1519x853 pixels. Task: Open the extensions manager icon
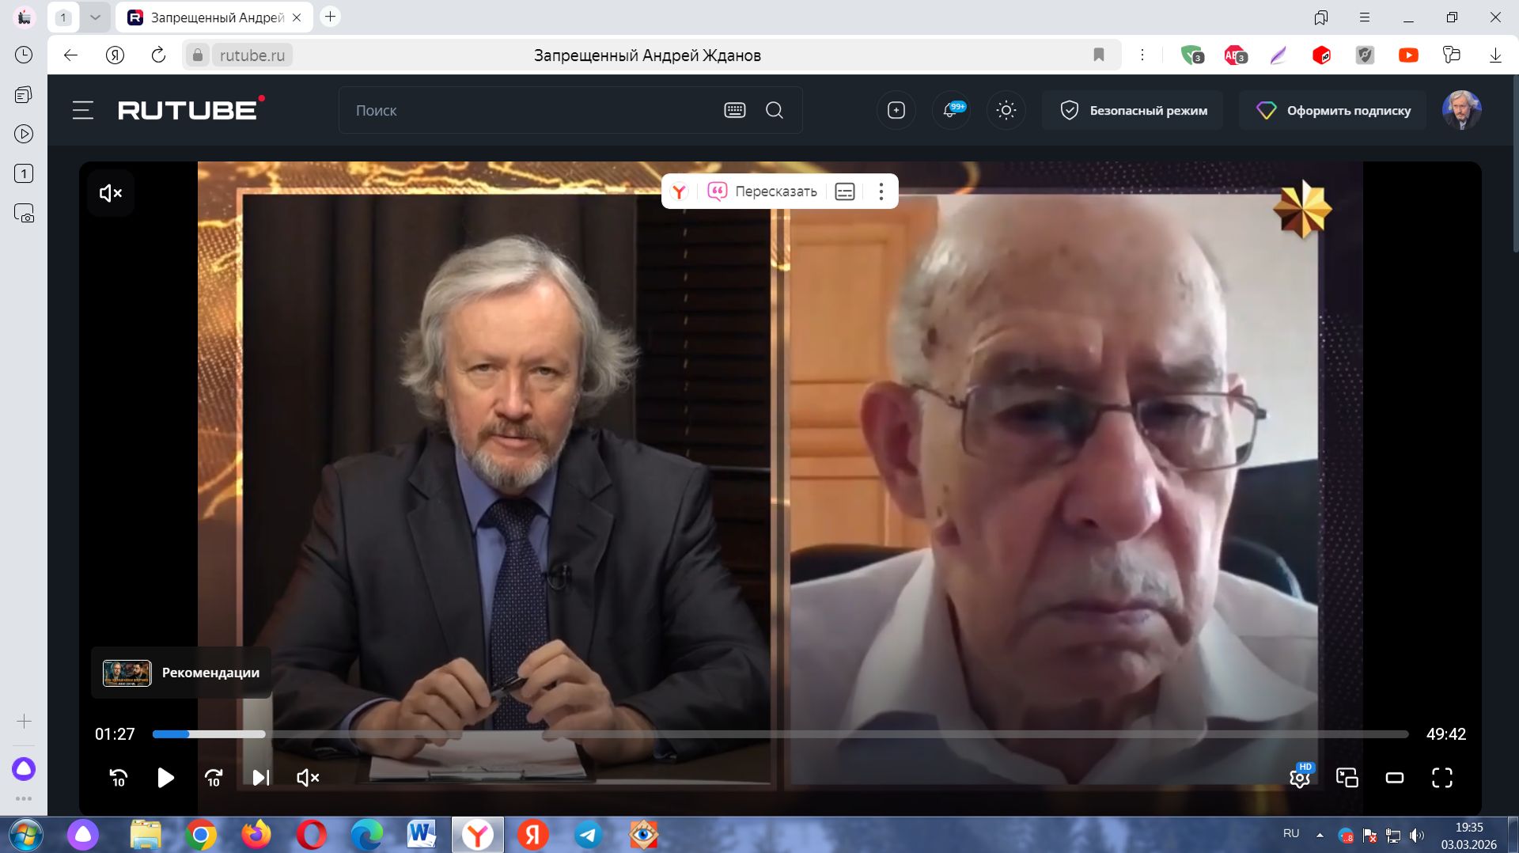click(1452, 55)
